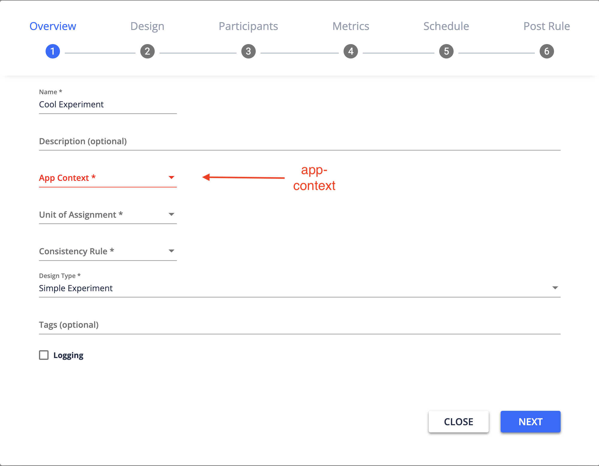
Task: Open the Schedule tab
Action: point(446,26)
